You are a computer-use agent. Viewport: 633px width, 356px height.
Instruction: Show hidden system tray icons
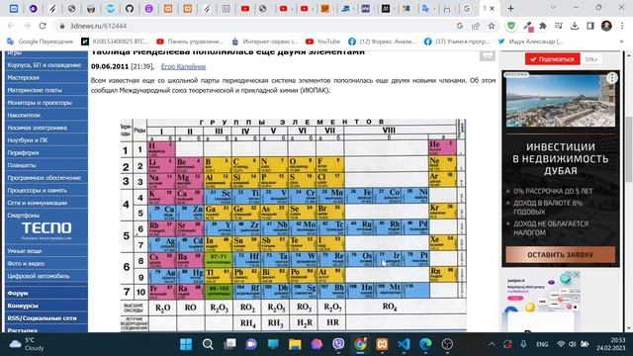(x=492, y=344)
